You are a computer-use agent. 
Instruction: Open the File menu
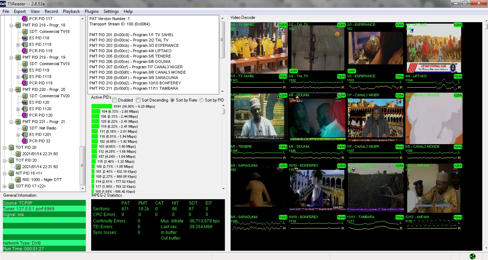[6, 11]
